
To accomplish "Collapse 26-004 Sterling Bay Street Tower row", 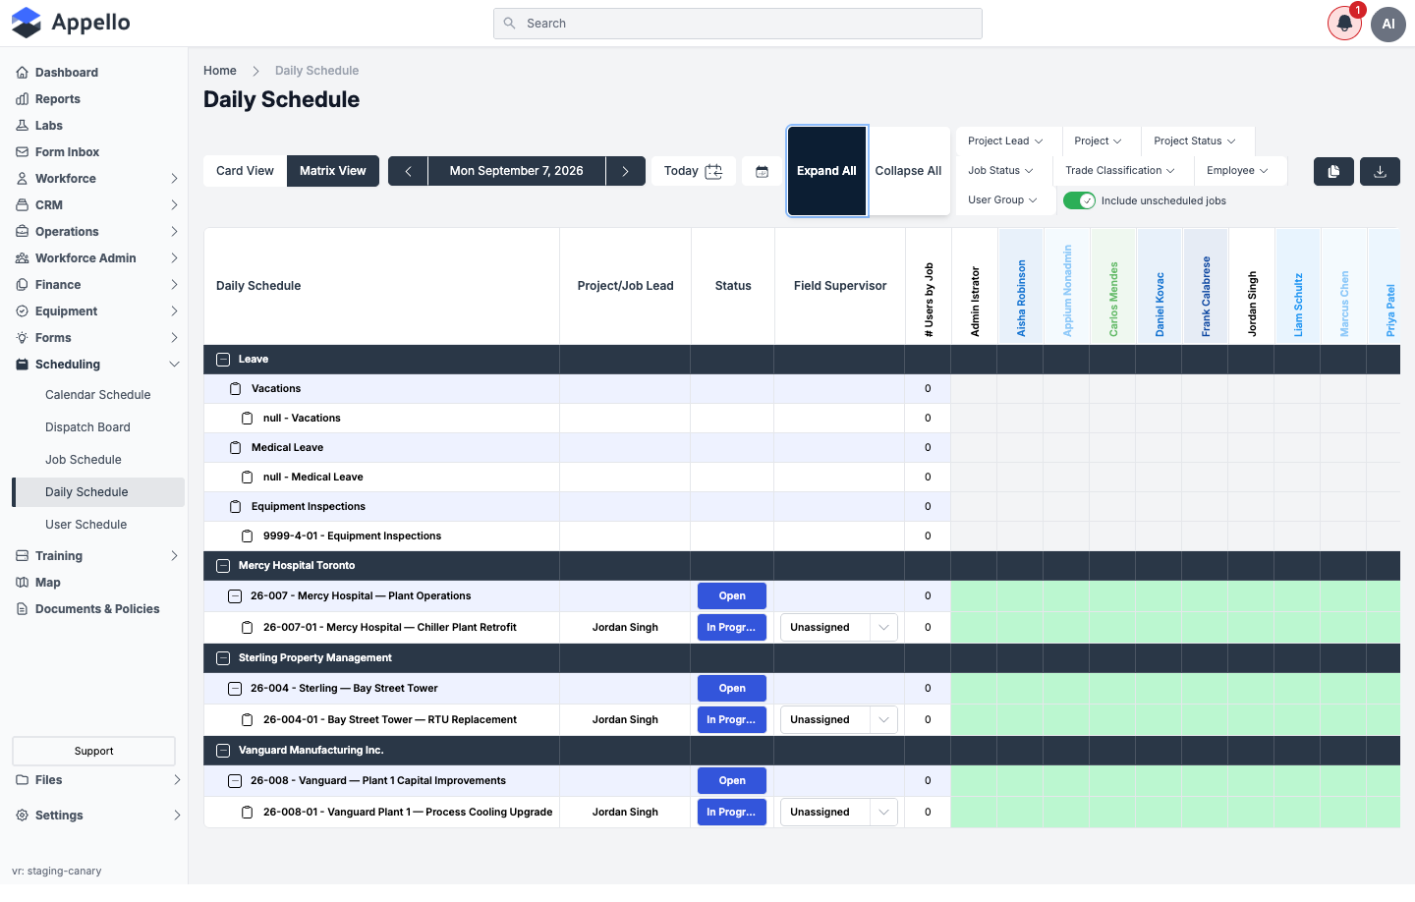I will point(235,689).
